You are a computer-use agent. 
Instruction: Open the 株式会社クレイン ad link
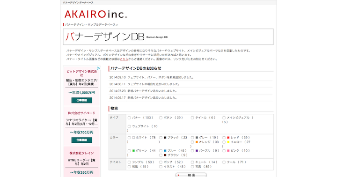click(81, 153)
